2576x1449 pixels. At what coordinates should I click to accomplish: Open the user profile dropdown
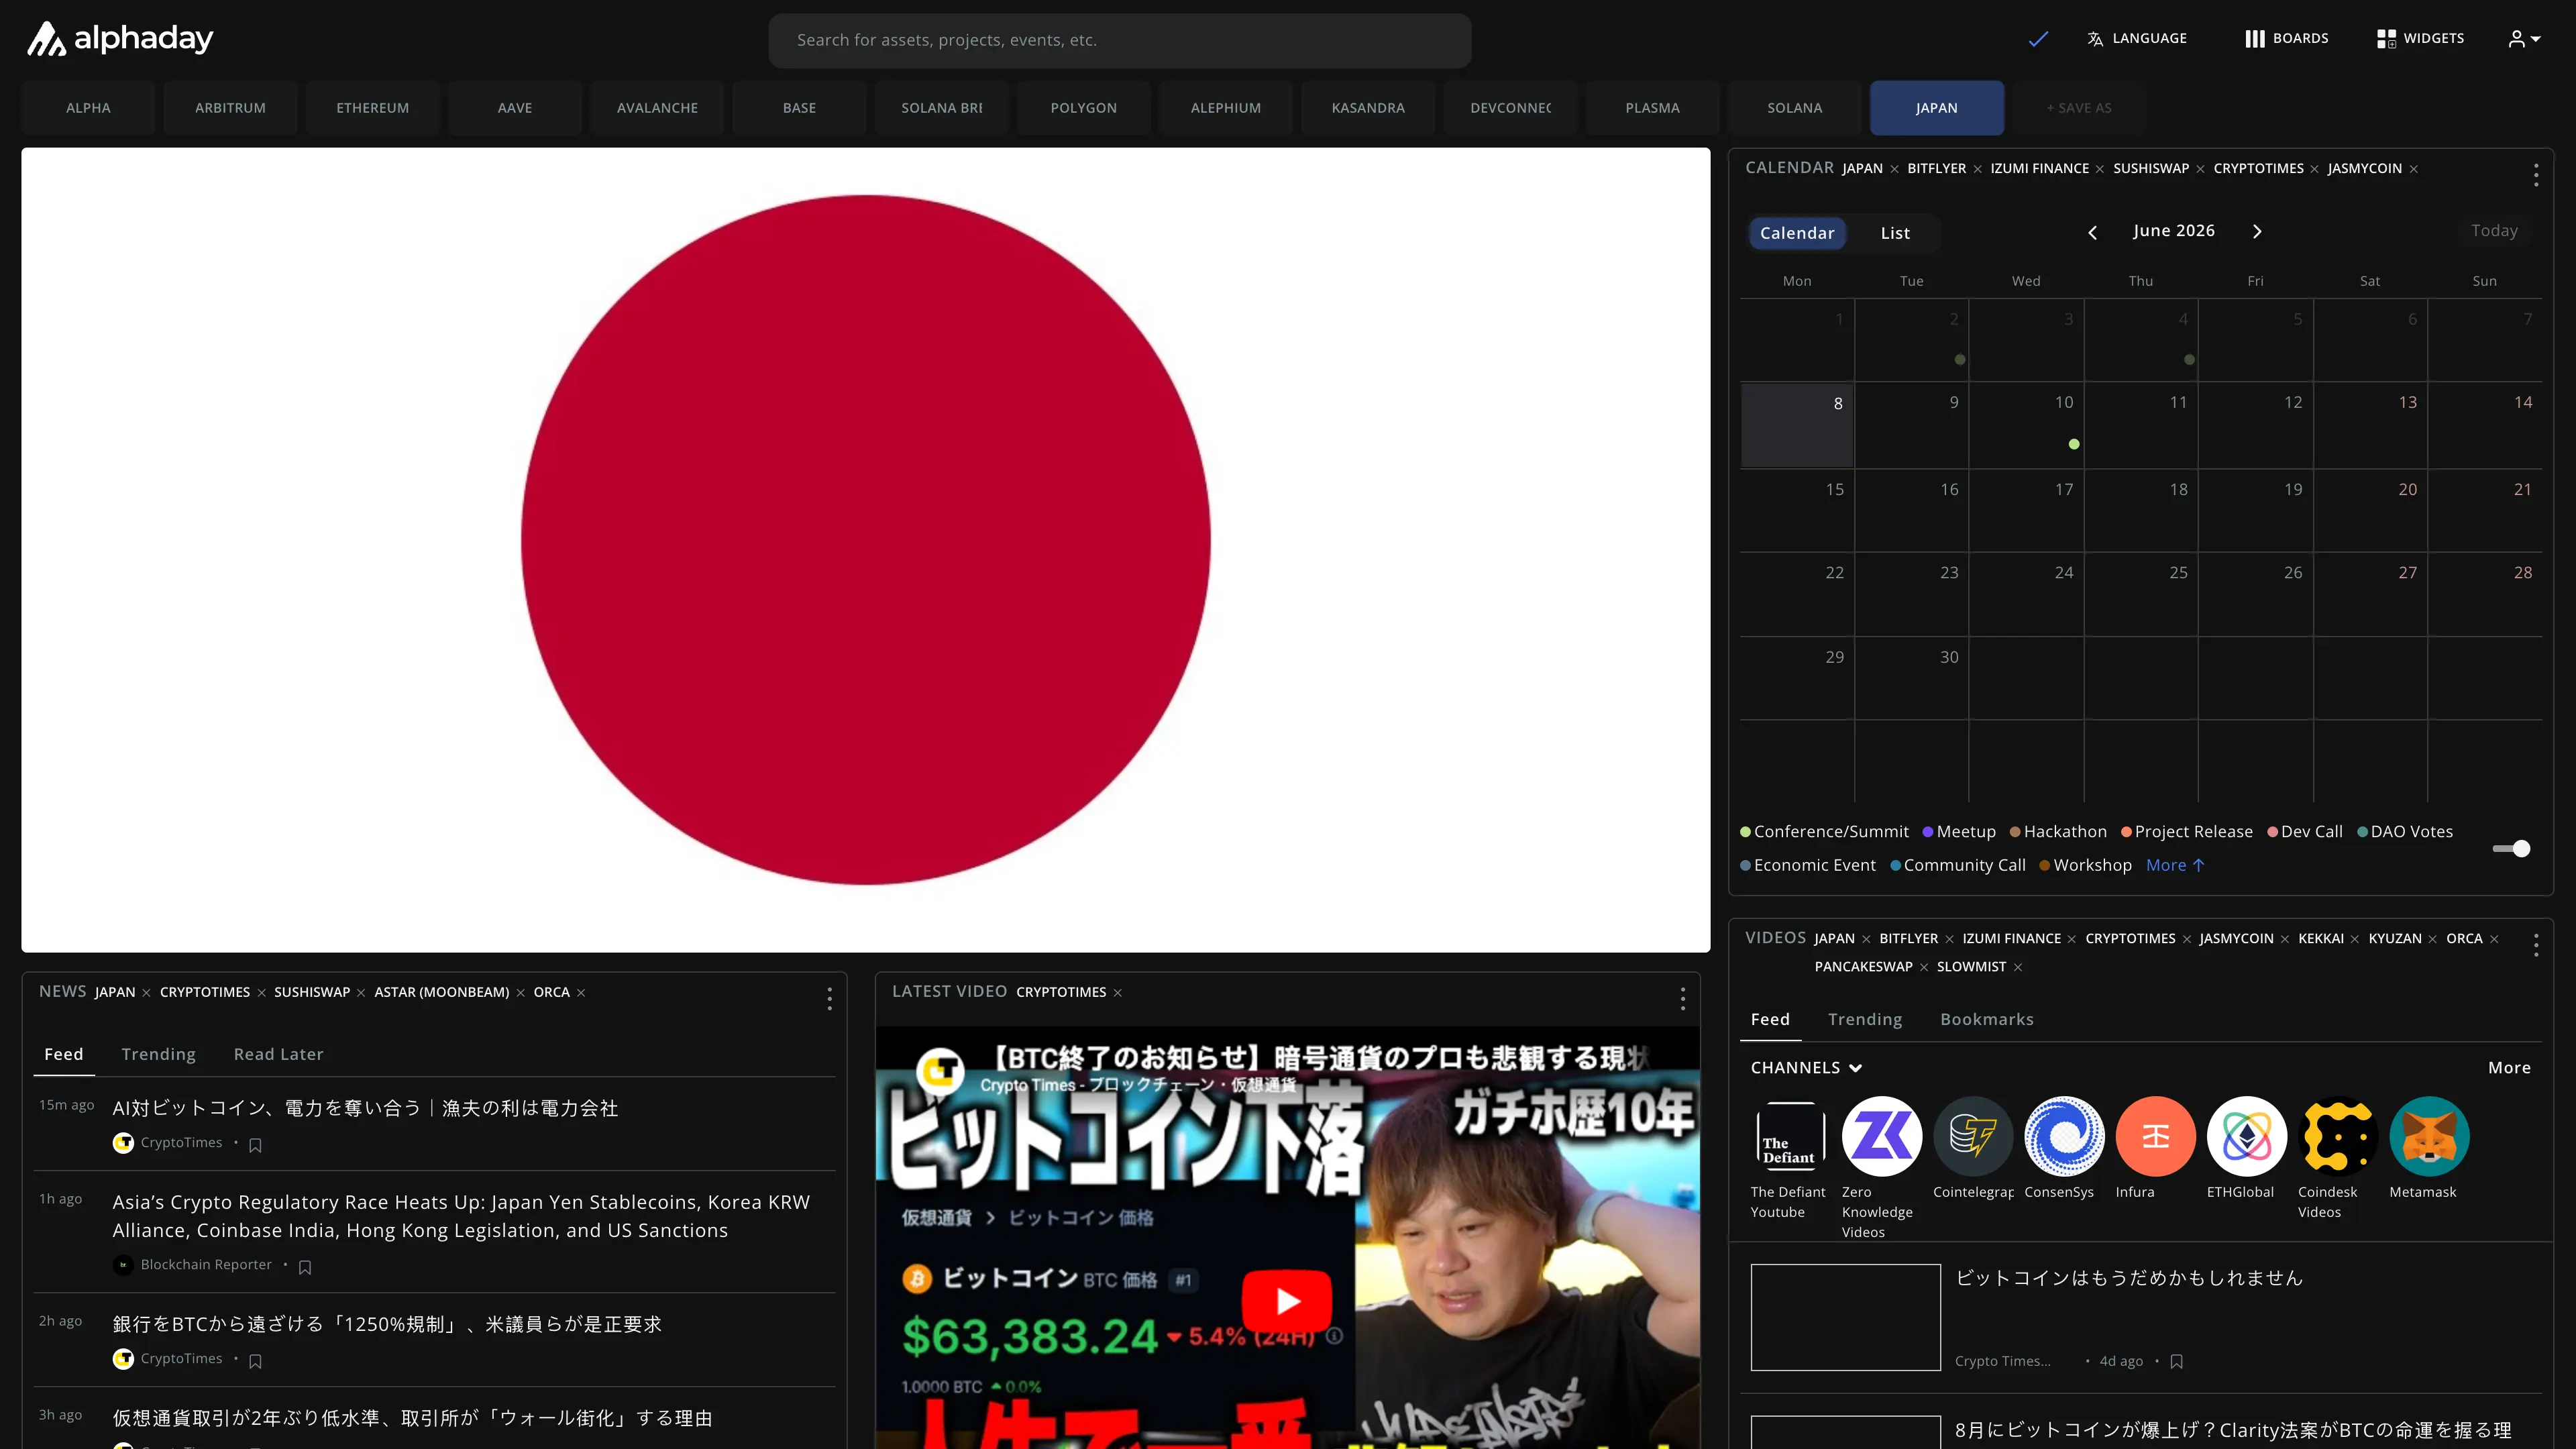coord(2524,39)
